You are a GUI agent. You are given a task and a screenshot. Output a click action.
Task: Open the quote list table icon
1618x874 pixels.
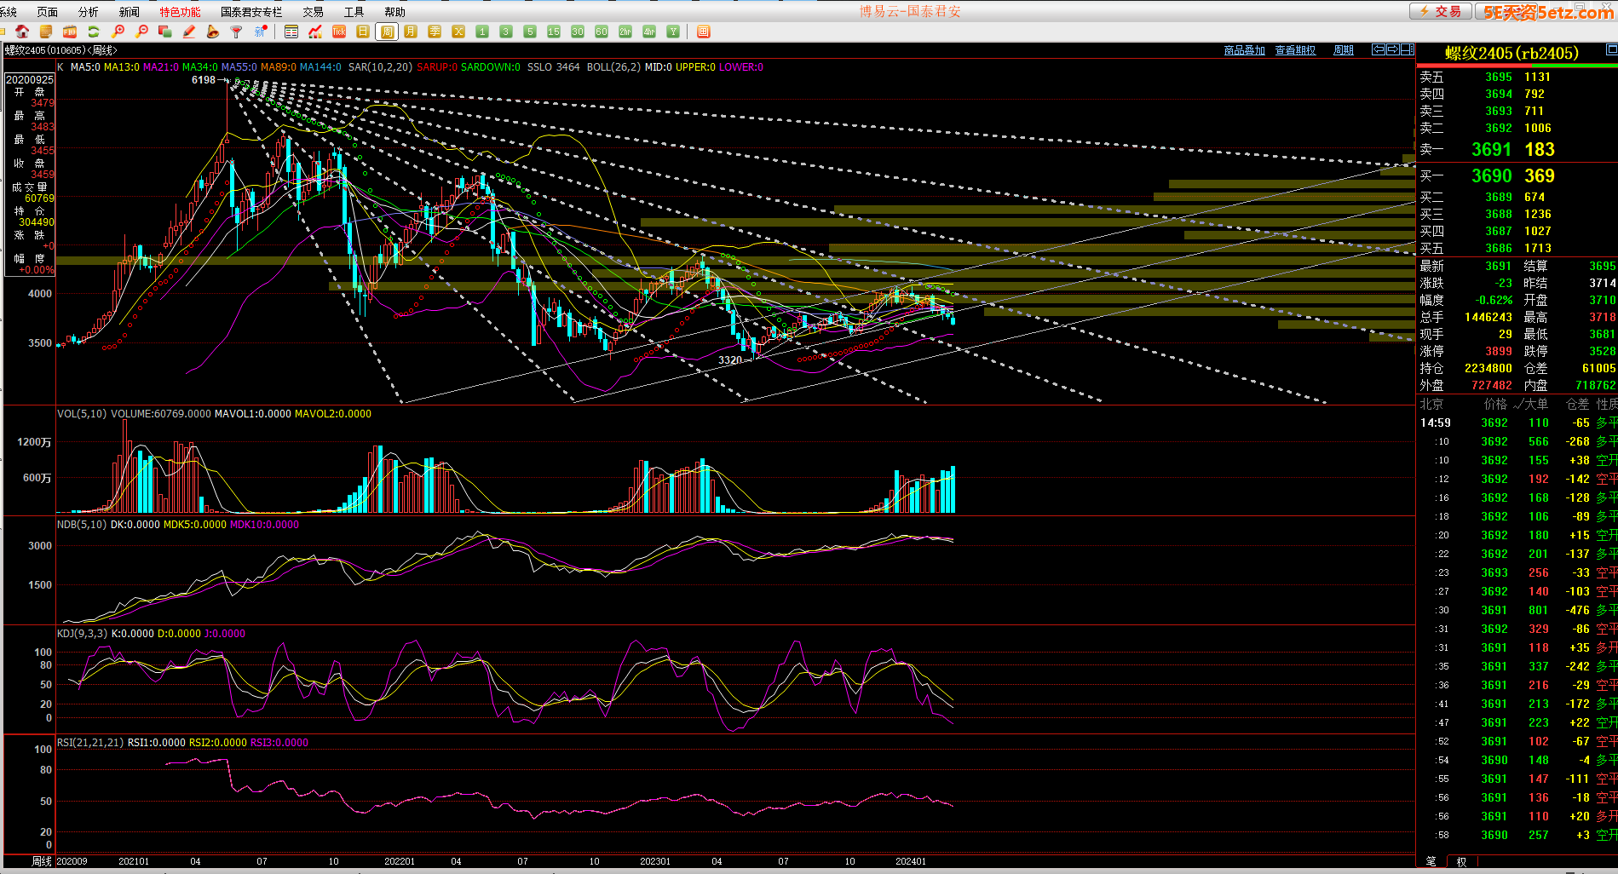coord(291,32)
